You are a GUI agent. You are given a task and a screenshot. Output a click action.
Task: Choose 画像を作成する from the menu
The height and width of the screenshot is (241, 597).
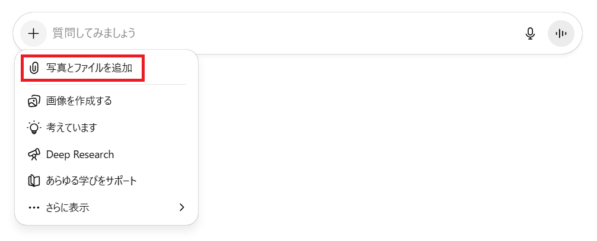click(x=79, y=101)
